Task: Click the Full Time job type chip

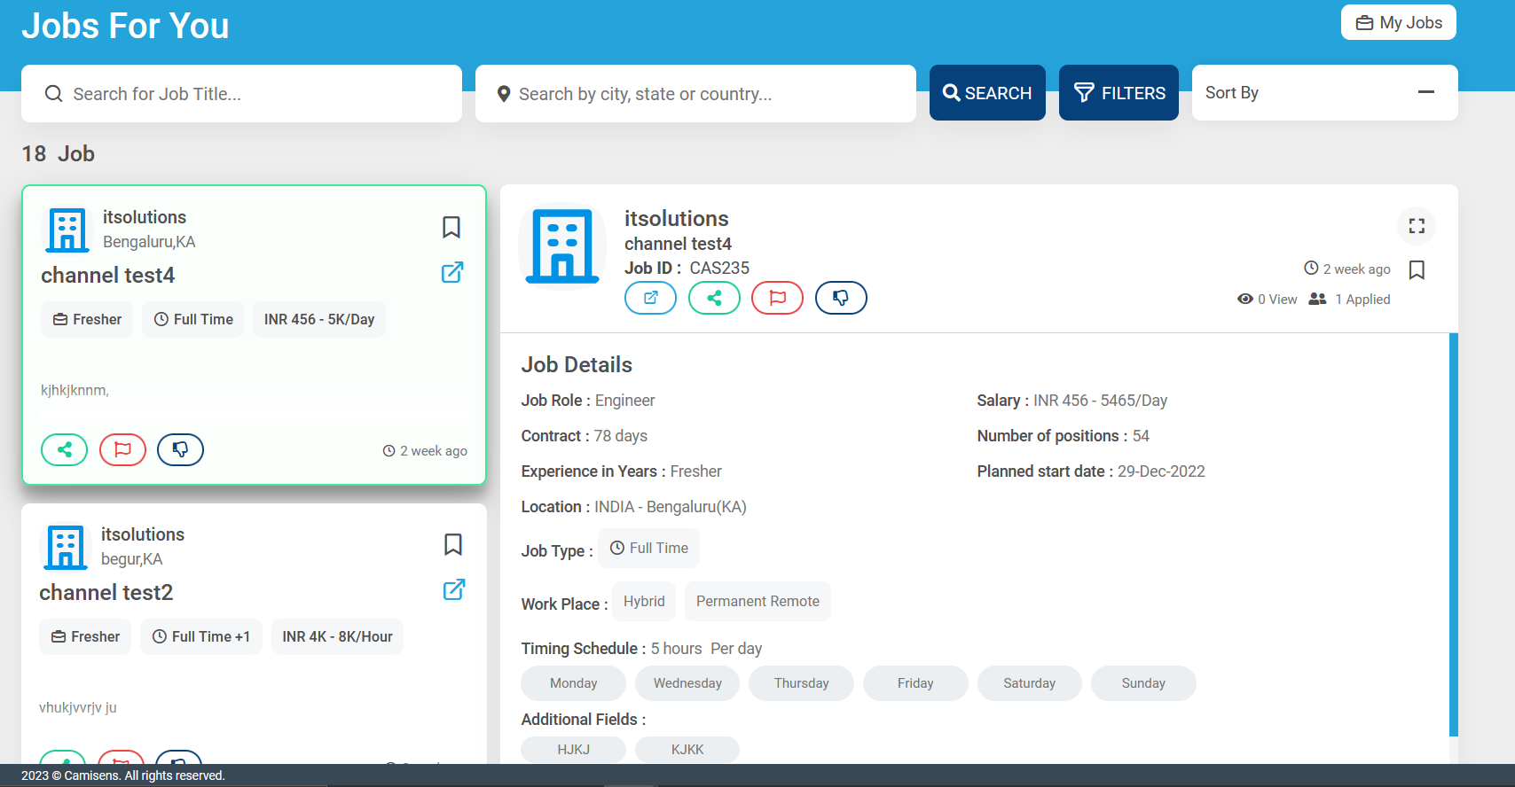Action: click(x=648, y=549)
